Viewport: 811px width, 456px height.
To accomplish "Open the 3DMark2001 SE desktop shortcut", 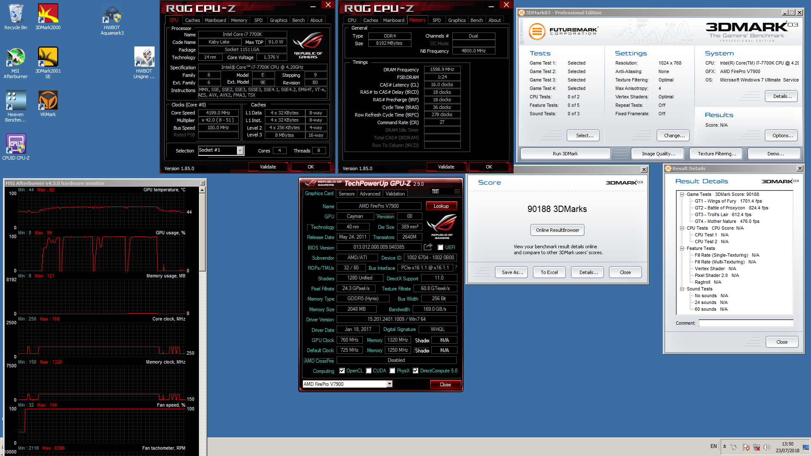I will click(48, 63).
